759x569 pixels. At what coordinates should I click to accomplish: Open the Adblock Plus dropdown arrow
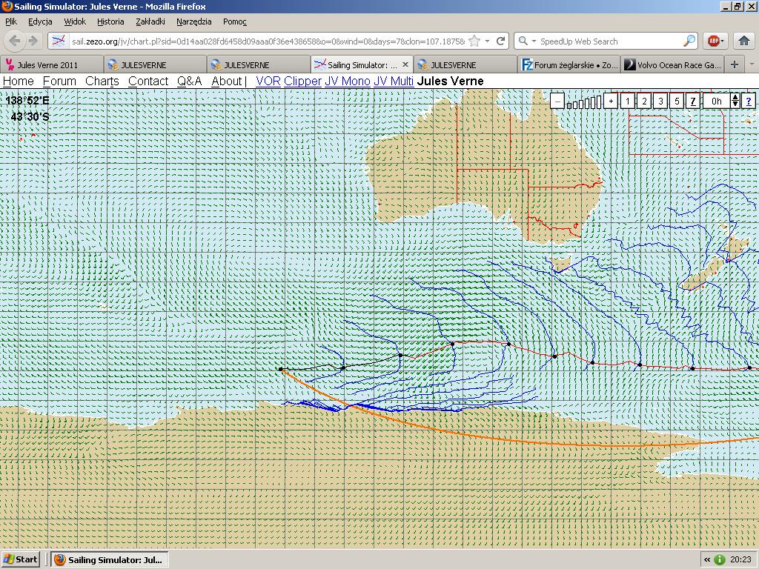(723, 41)
